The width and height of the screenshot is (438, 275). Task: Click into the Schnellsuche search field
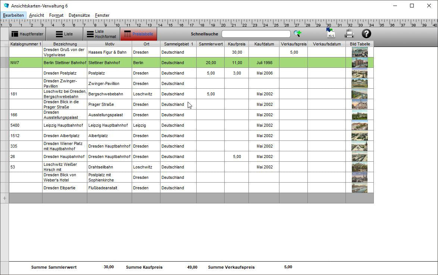coord(256,34)
